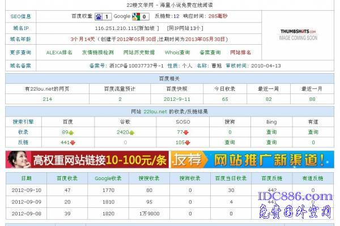Open the Thumbshots website preview image

tap(298, 35)
